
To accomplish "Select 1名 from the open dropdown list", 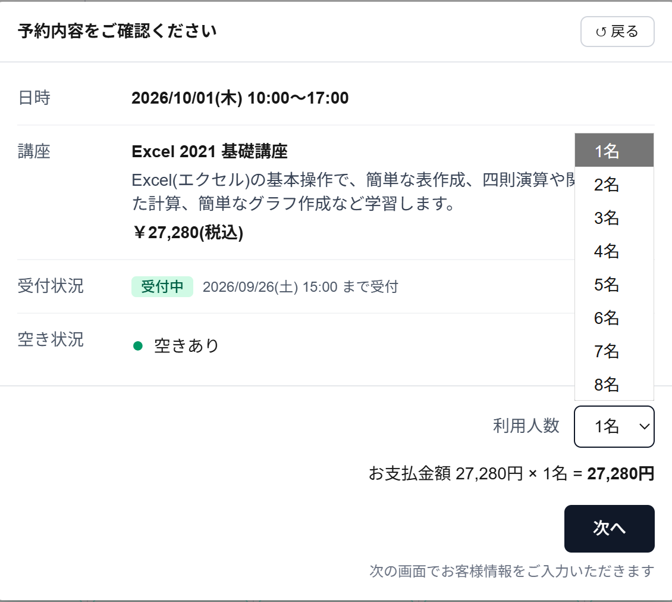I will (x=614, y=150).
